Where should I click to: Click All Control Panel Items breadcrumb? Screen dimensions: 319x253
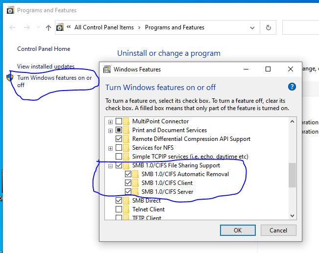click(103, 28)
